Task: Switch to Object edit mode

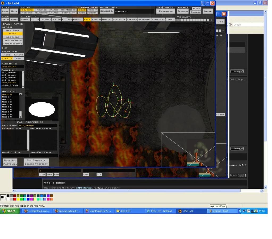Action: 78,19
